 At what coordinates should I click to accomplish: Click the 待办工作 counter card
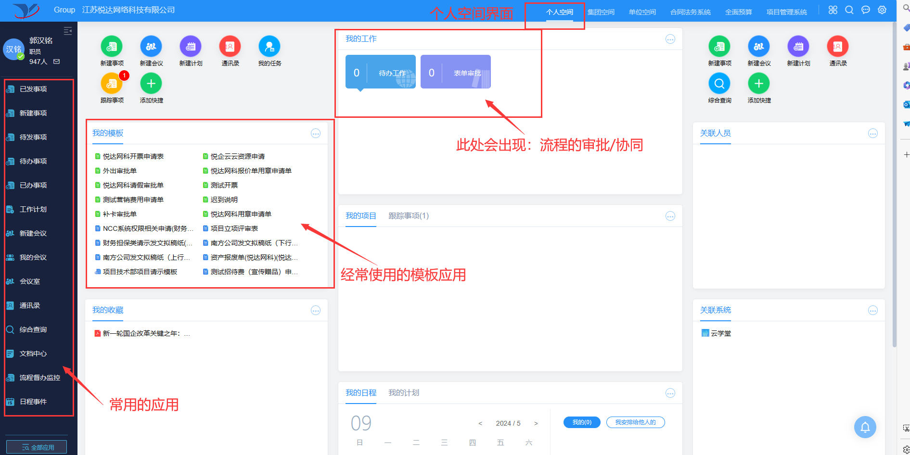pos(380,72)
